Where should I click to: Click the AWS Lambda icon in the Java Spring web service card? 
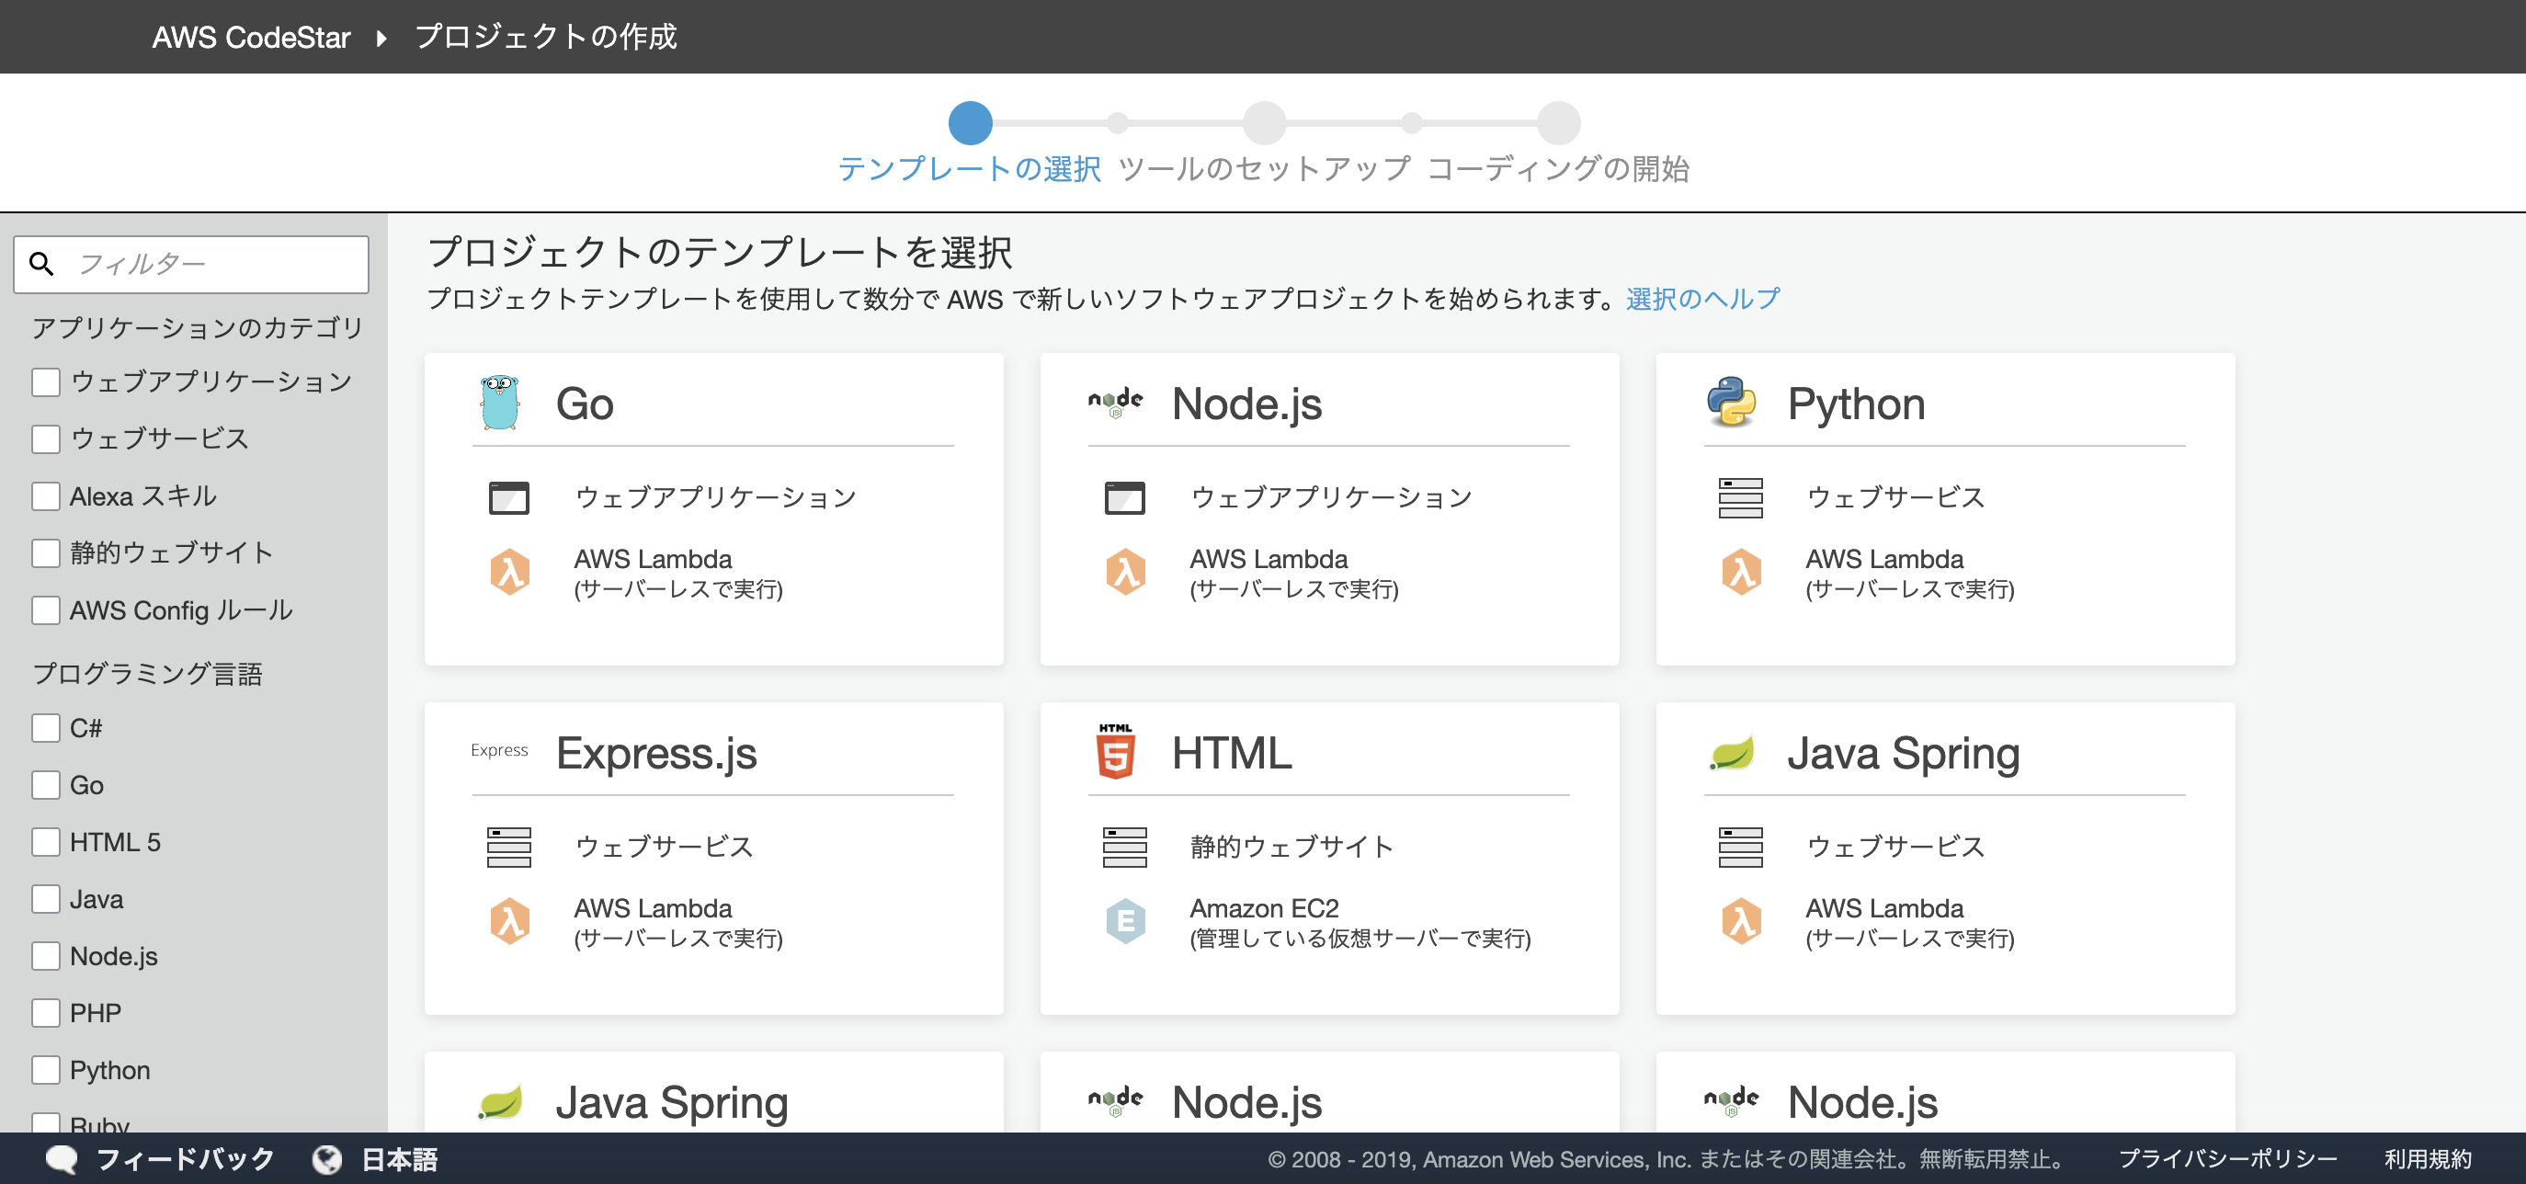(x=1742, y=921)
